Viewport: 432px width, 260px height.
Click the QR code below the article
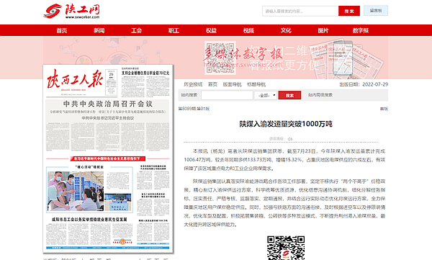coord(286,248)
